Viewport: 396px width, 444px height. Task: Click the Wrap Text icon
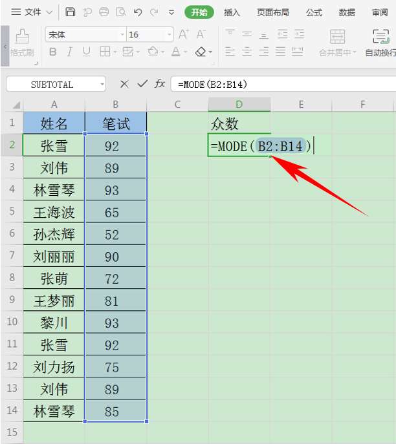pyautogui.click(x=380, y=37)
